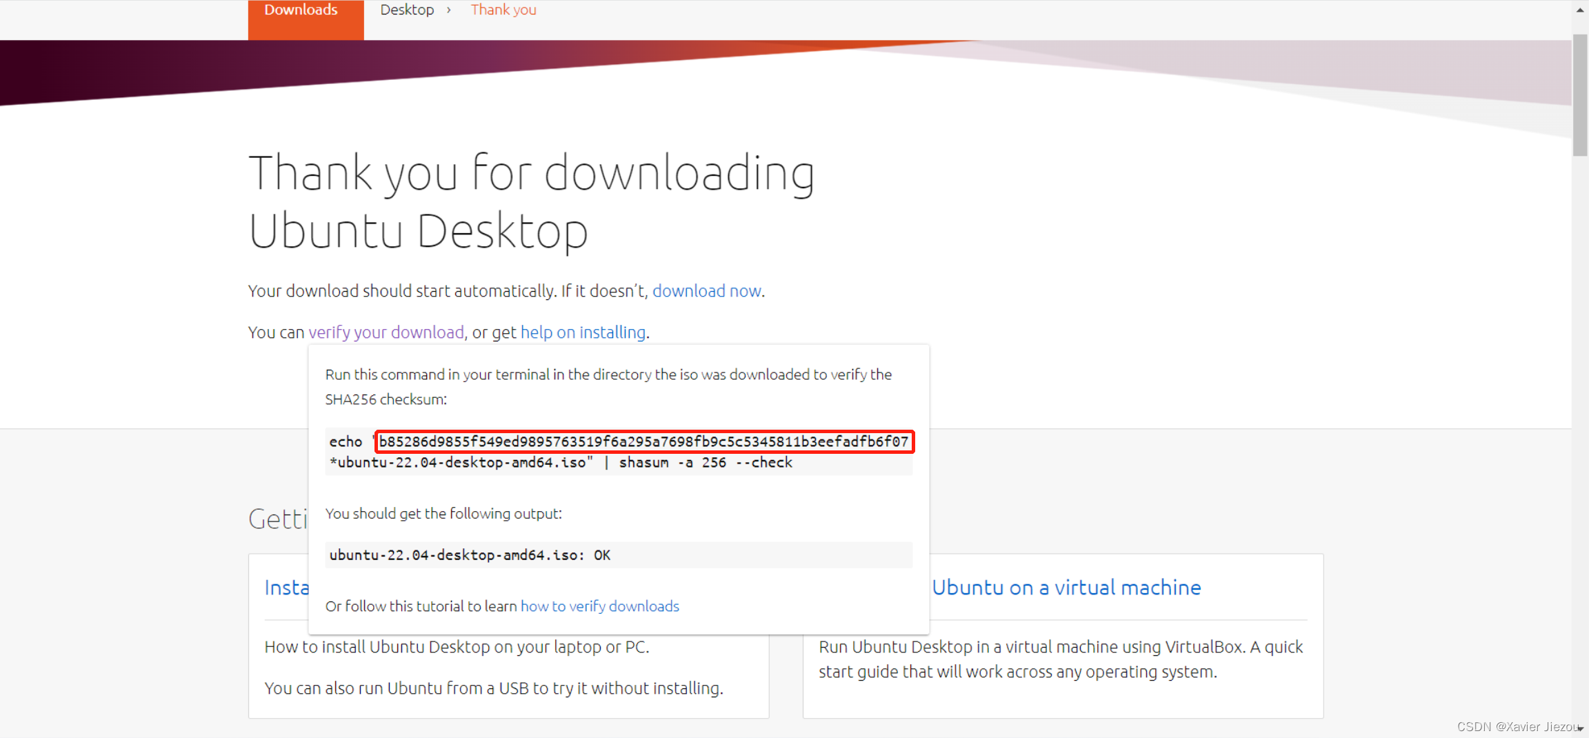Click the 'Run this command in your terminal' instruction

[609, 387]
